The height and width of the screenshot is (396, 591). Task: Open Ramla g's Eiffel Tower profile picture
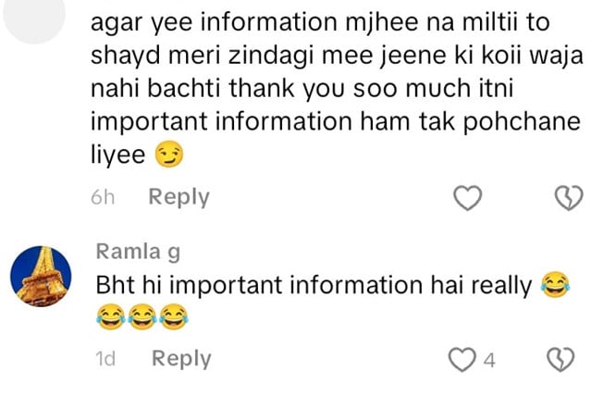click(41, 277)
